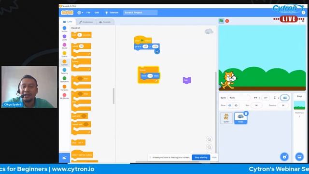Switch to the Costumes tab
The height and width of the screenshot is (174, 309).
pyautogui.click(x=86, y=22)
